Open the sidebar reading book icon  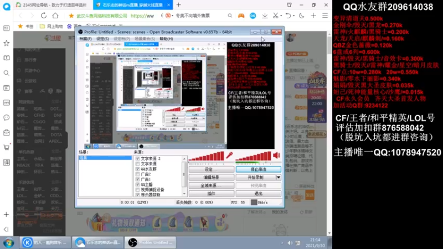pos(6,58)
